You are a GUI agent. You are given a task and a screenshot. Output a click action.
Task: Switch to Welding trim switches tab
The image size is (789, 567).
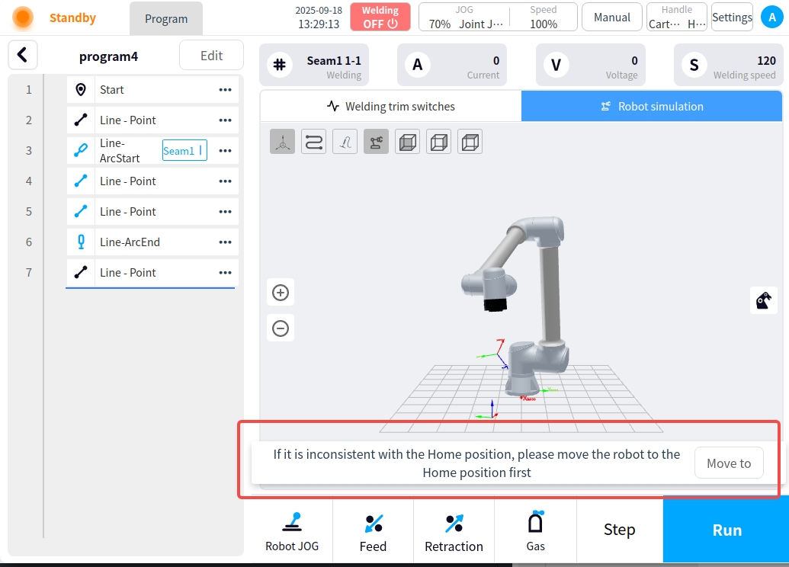pyautogui.click(x=390, y=107)
